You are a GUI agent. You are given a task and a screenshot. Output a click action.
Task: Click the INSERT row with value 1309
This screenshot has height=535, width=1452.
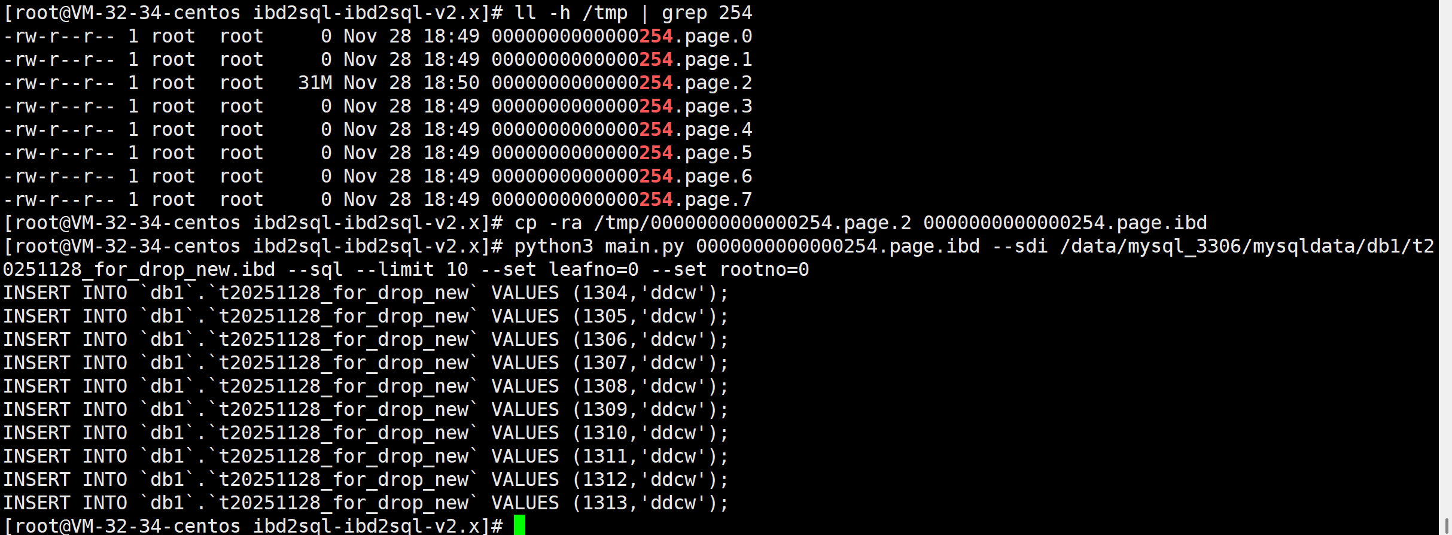point(366,410)
